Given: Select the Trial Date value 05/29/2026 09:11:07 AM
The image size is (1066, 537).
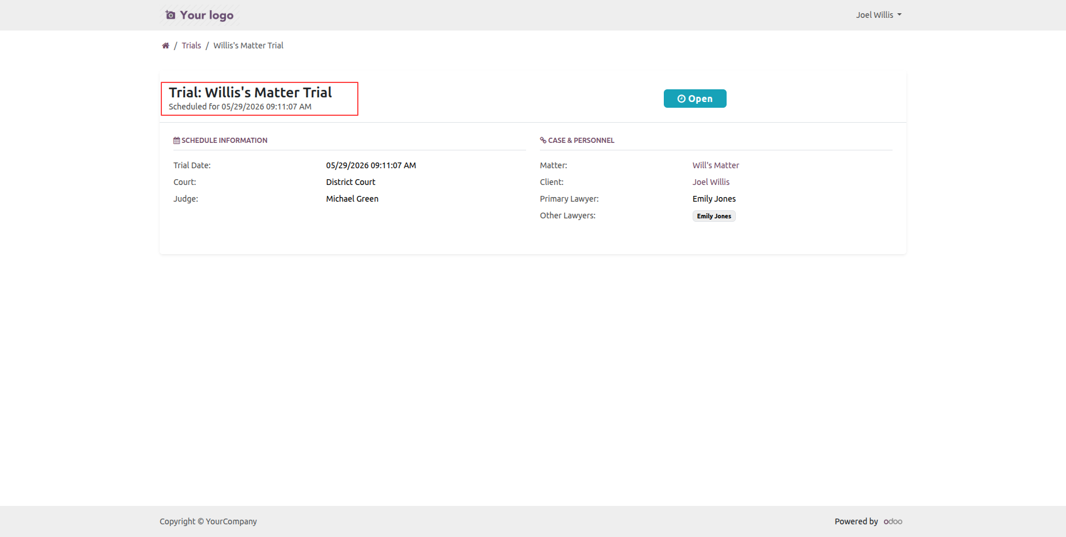Looking at the screenshot, I should click(371, 165).
